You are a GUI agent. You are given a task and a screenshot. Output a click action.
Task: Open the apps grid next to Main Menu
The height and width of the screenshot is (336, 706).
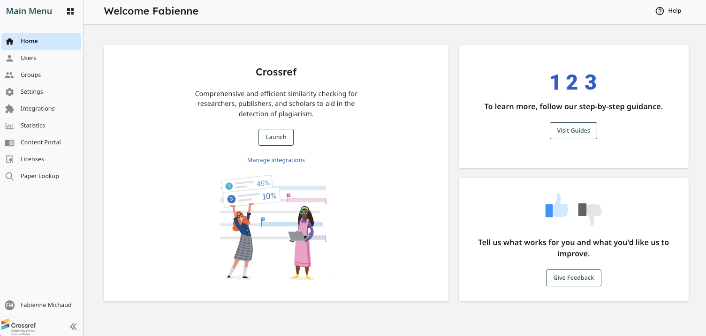click(70, 11)
